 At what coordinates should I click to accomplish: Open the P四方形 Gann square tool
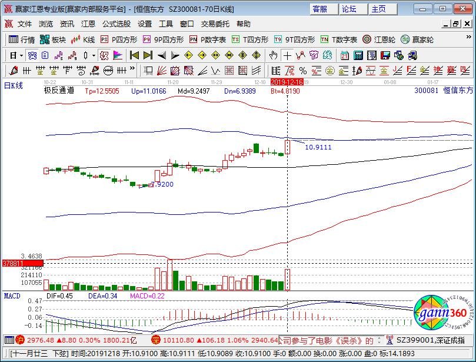(x=119, y=39)
